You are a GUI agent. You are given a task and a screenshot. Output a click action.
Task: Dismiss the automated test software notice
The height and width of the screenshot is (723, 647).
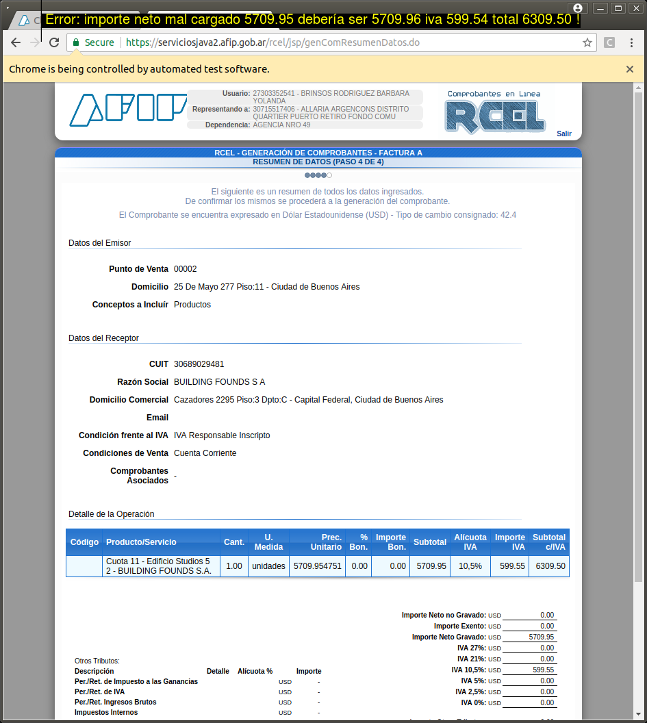629,69
